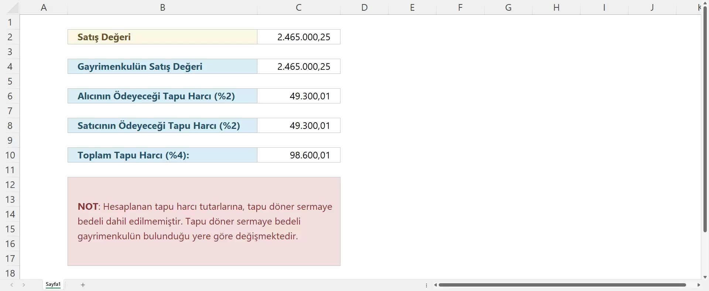Add a new sheet with plus icon
709x291 pixels.
(x=83, y=285)
